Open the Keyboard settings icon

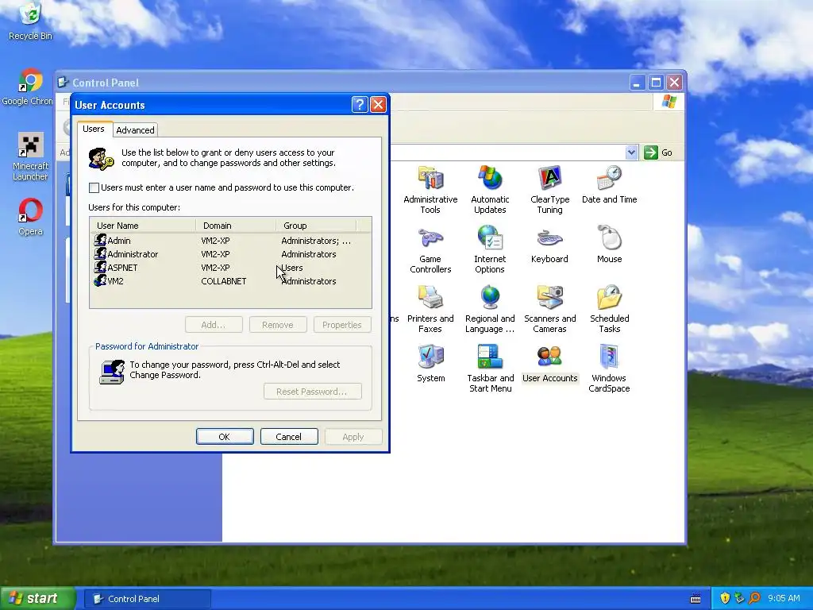pyautogui.click(x=549, y=245)
